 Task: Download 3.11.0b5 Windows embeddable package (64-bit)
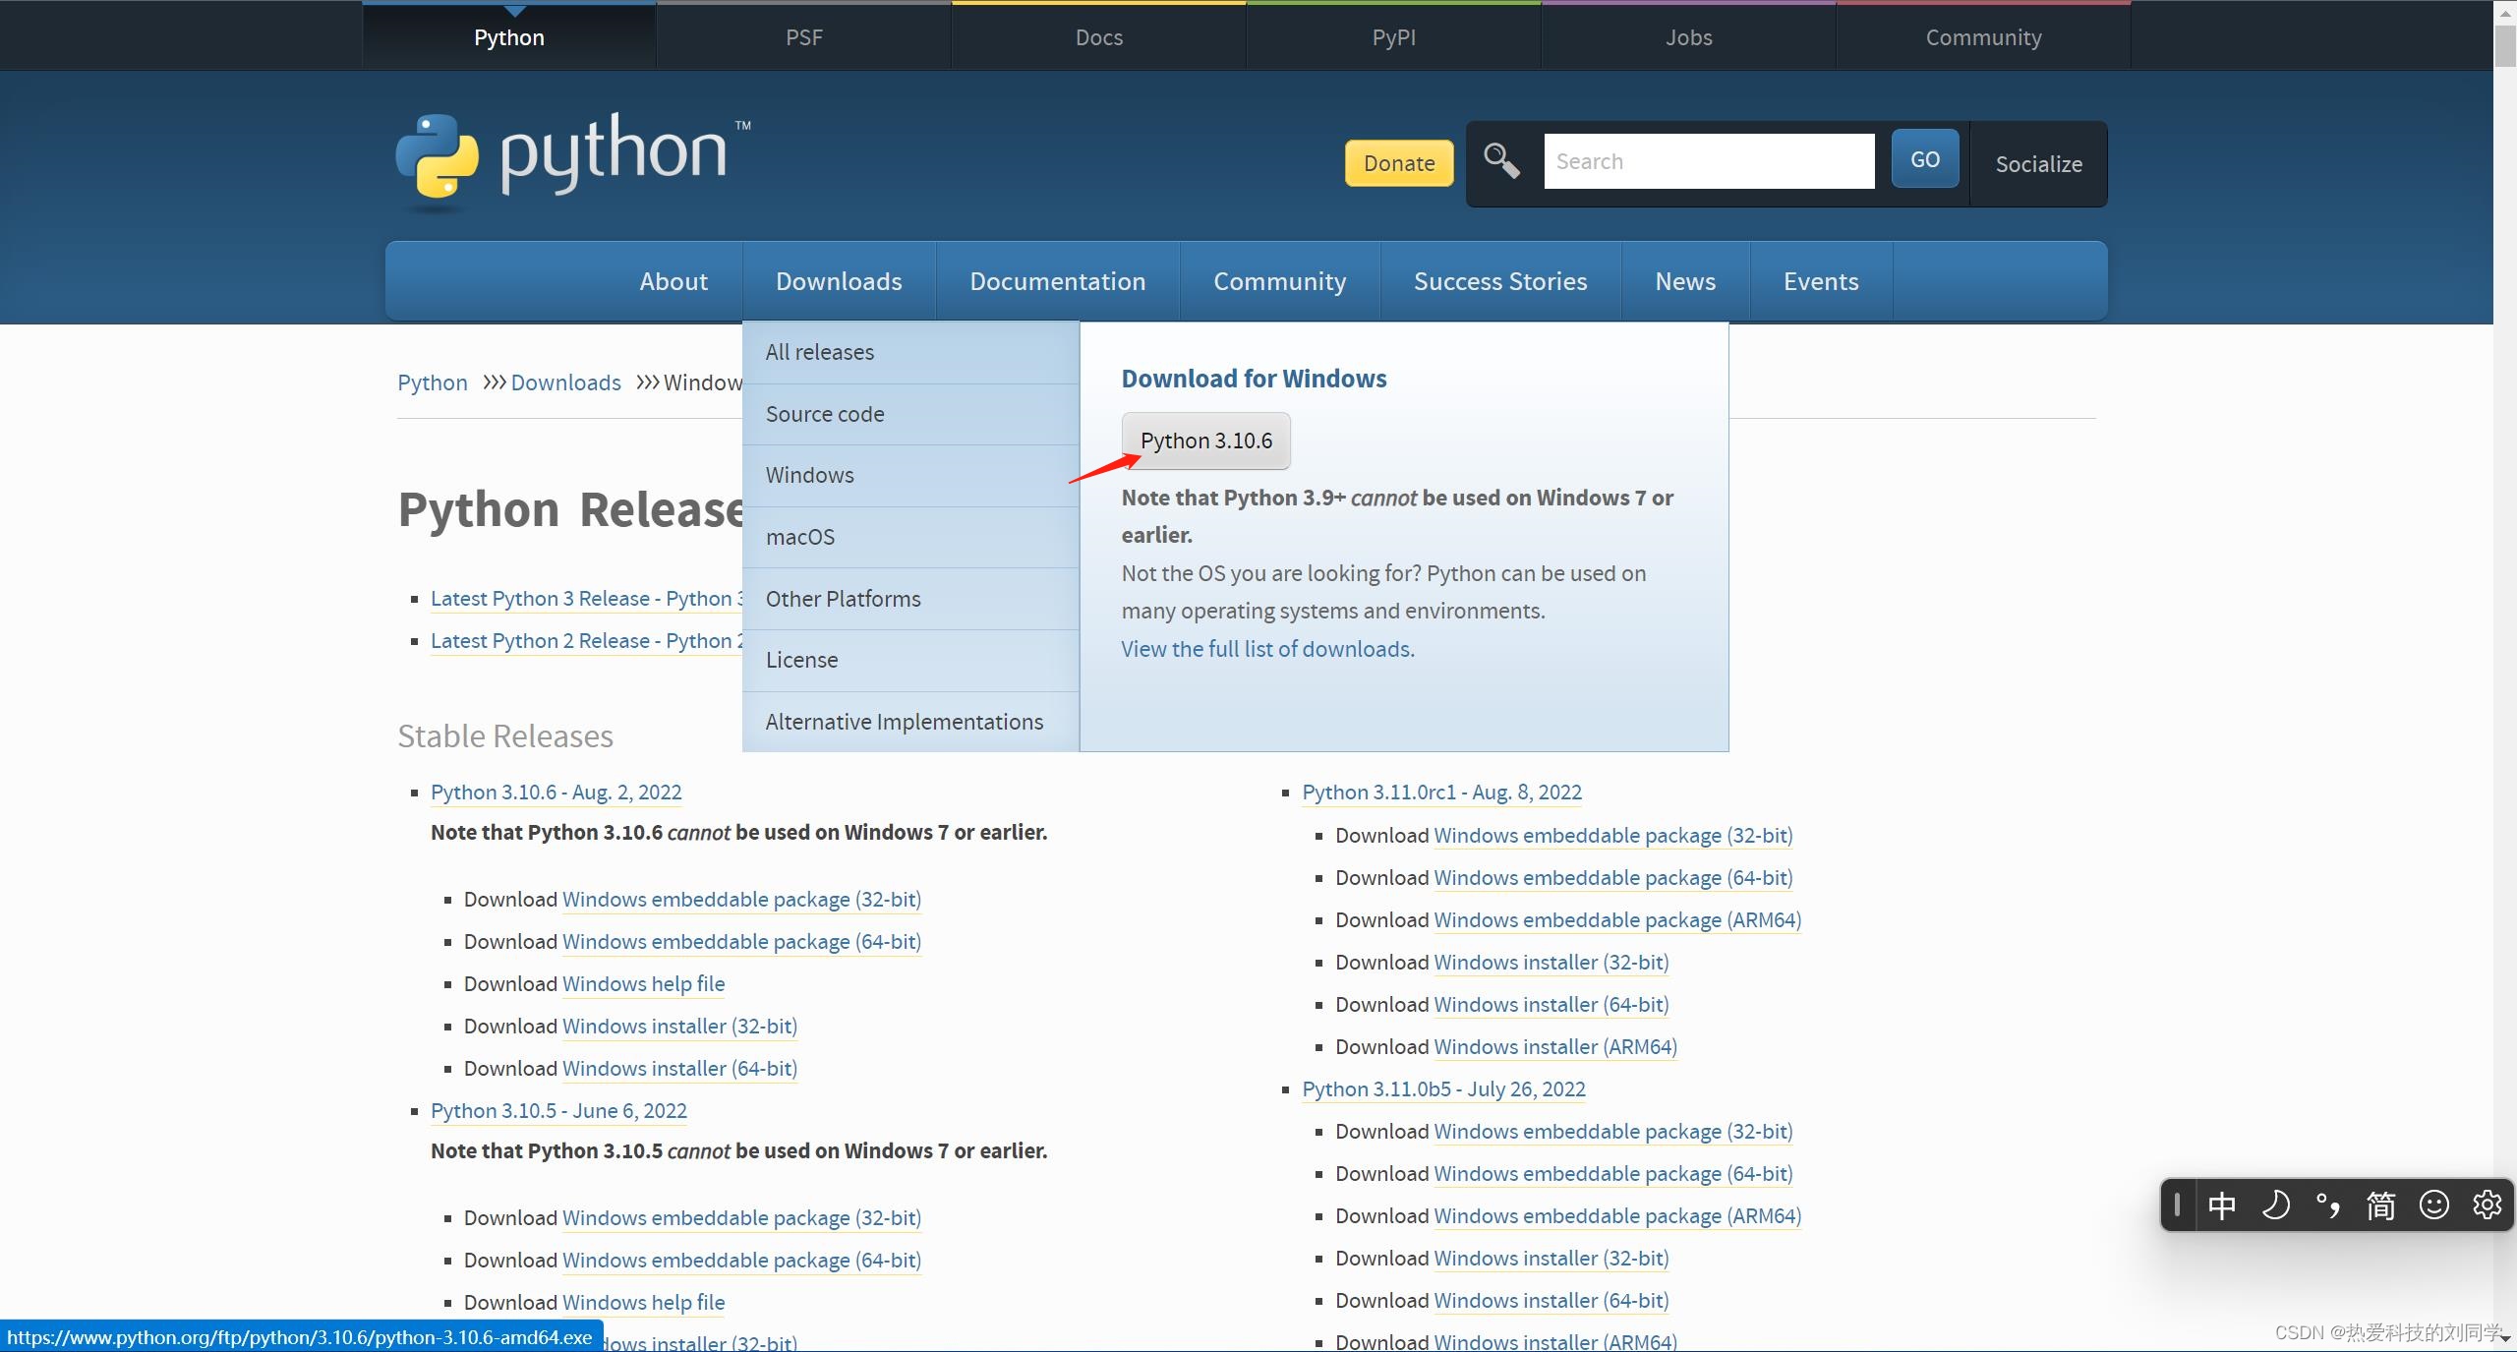coord(1613,1174)
